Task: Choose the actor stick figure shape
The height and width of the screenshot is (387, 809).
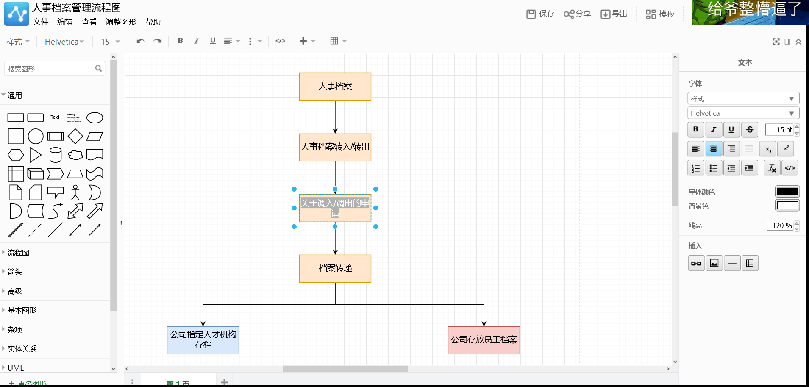Action: (75, 192)
